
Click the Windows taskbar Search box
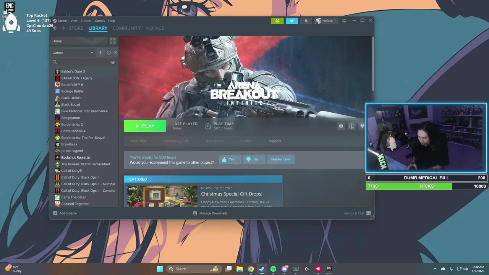pos(194,269)
